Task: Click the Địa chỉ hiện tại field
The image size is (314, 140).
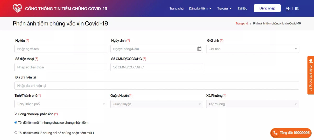Action: click(156, 86)
